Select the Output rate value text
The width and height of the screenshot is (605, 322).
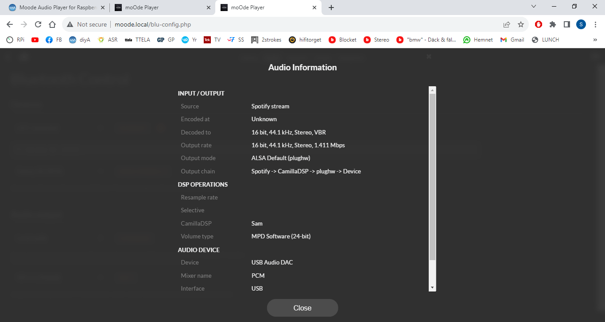(298, 145)
